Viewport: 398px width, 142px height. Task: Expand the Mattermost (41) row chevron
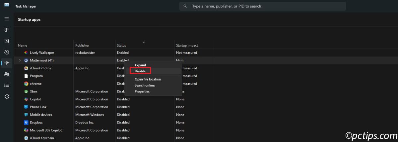click(x=20, y=60)
